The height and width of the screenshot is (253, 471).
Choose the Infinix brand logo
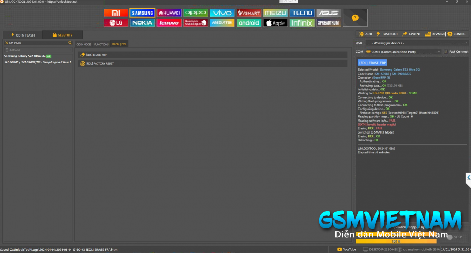tap(302, 23)
